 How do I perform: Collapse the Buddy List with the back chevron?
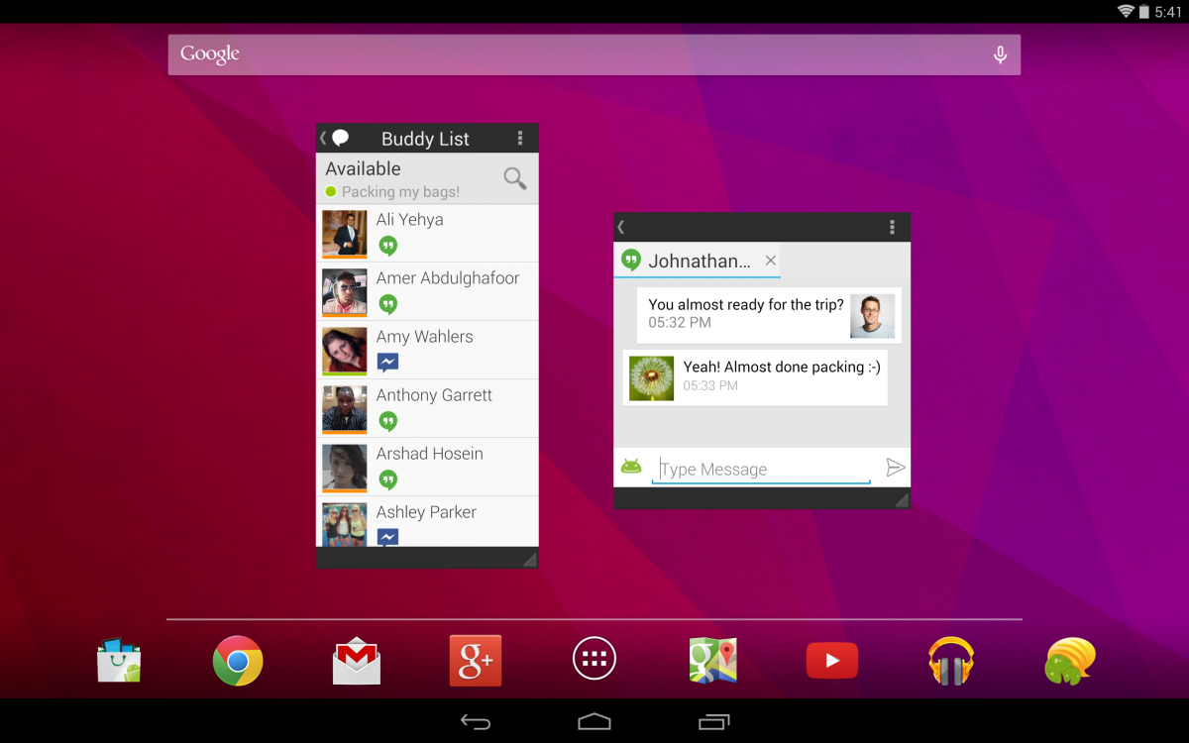pos(323,139)
